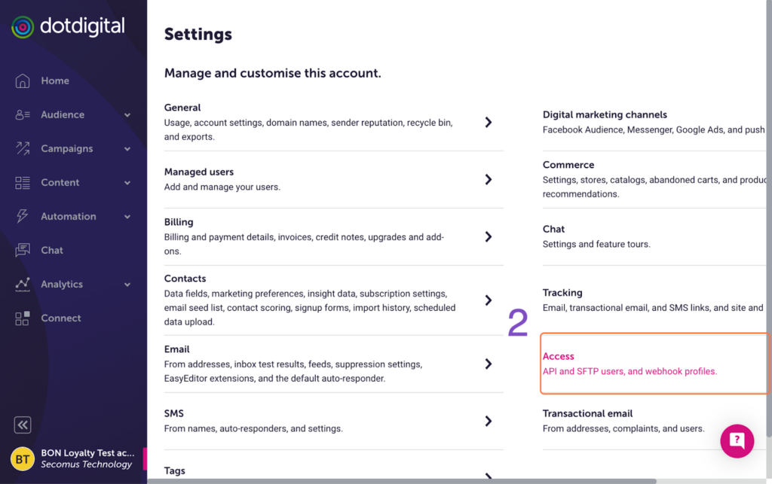Open the Access settings link

click(559, 357)
